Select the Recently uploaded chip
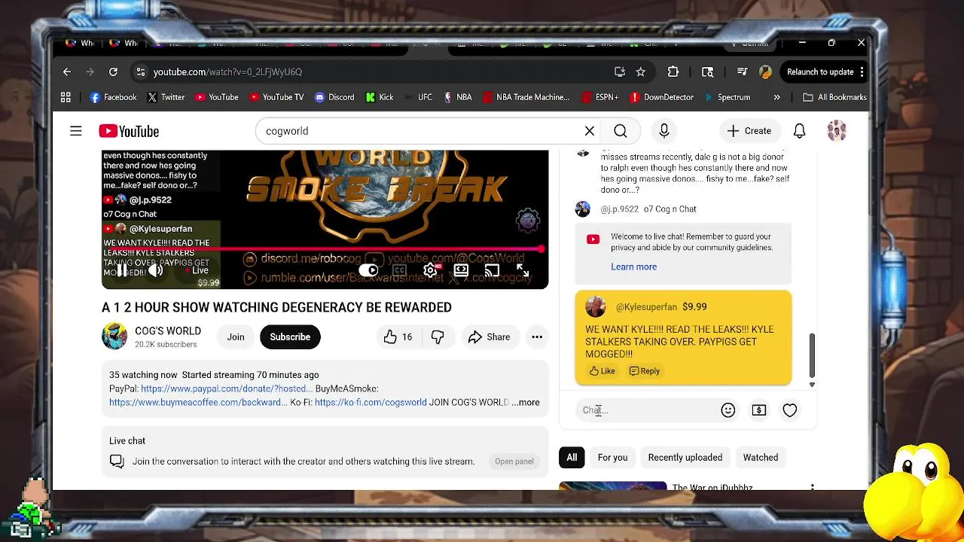 pyautogui.click(x=685, y=458)
